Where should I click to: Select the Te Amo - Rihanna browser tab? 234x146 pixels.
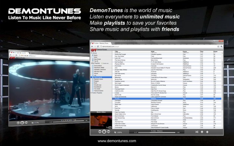pyautogui.click(x=101, y=43)
